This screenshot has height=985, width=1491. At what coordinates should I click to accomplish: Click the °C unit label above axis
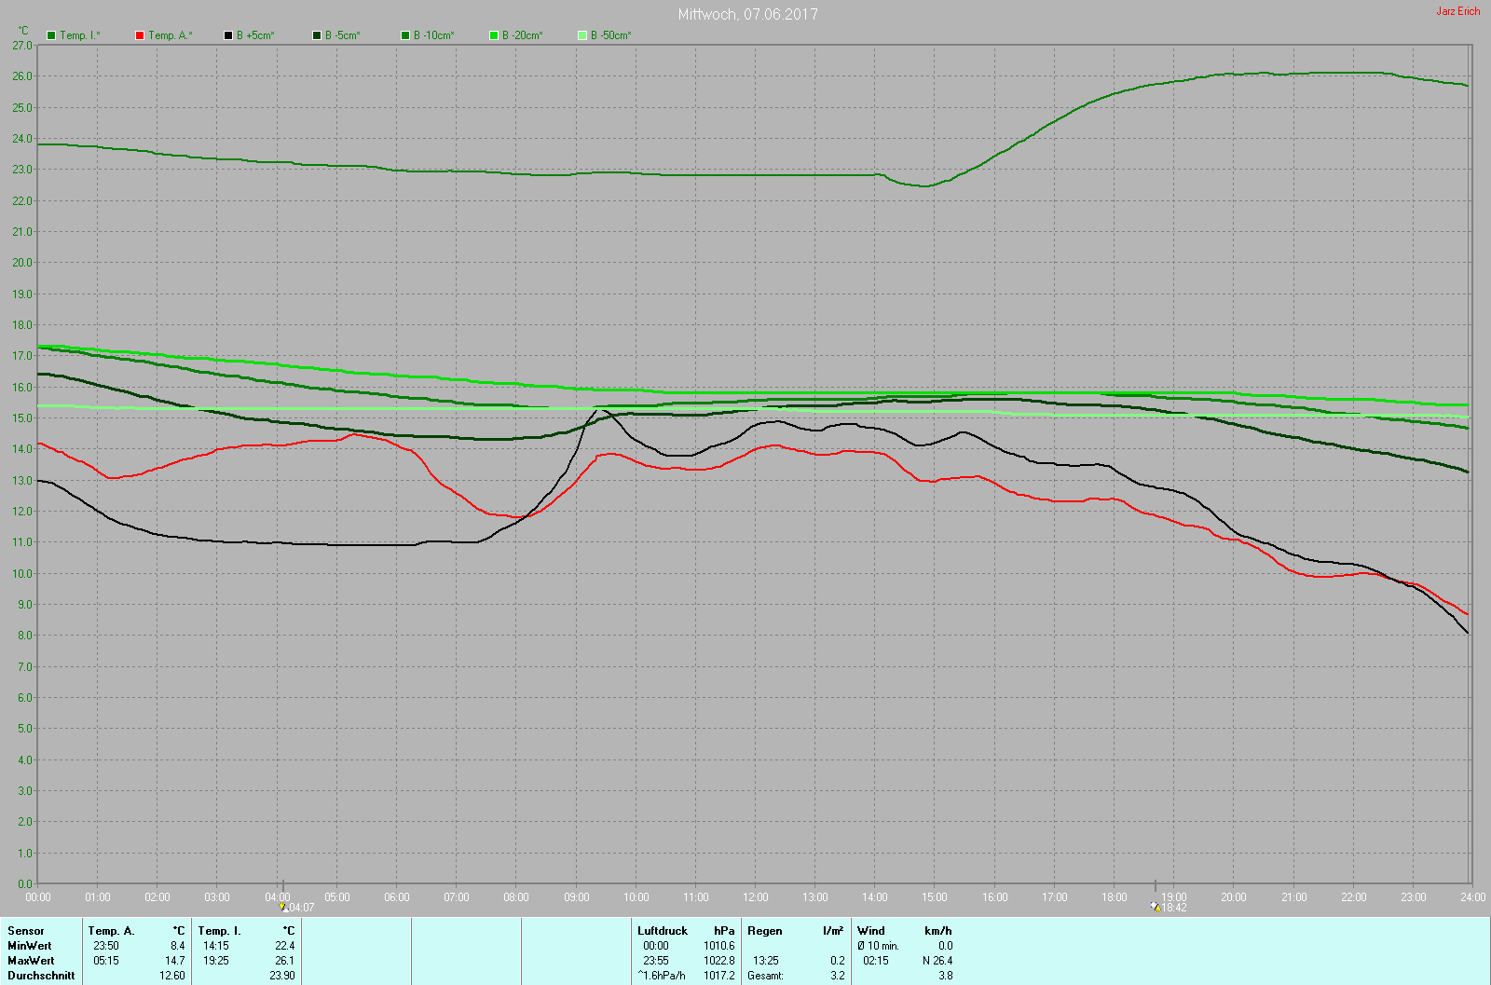tap(23, 31)
